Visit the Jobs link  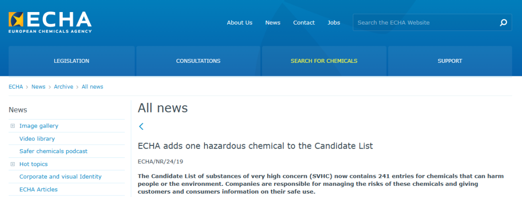point(334,23)
